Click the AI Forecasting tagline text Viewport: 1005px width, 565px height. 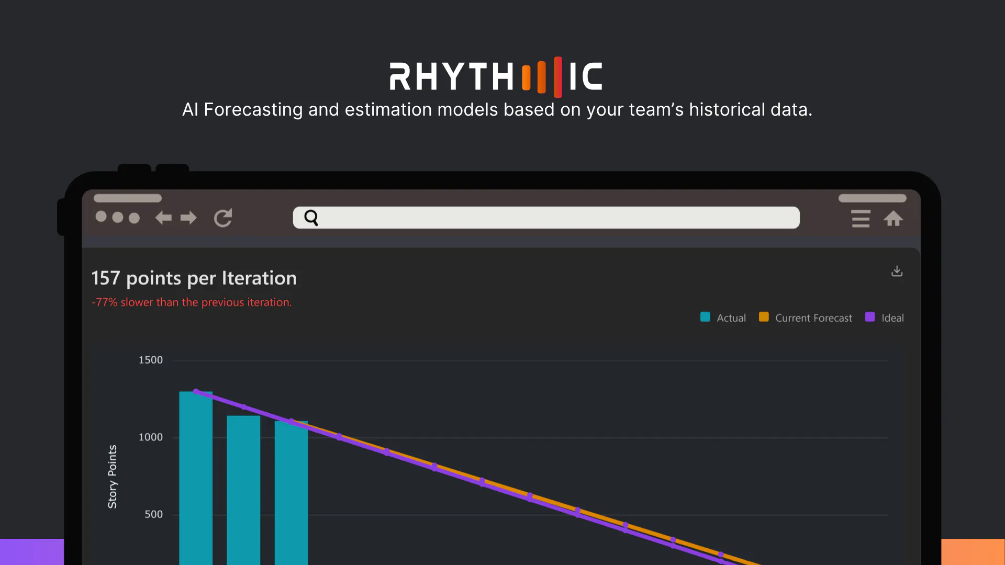497,110
